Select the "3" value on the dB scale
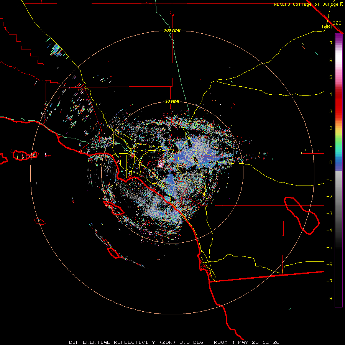This screenshot has height=345, width=345. pyautogui.click(x=331, y=111)
